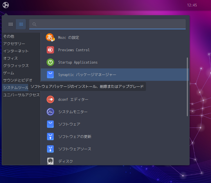
Task: Launch dconf エディター
Action: tap(115, 99)
